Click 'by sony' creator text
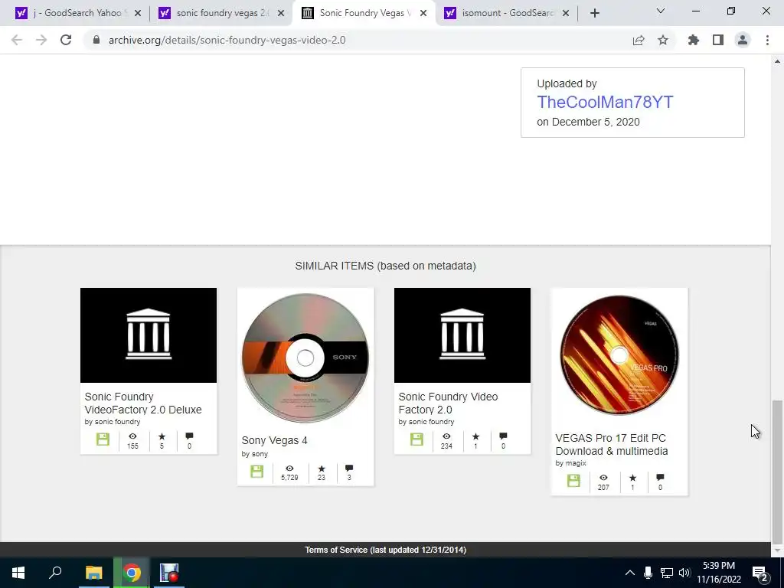This screenshot has width=784, height=588. pyautogui.click(x=254, y=454)
